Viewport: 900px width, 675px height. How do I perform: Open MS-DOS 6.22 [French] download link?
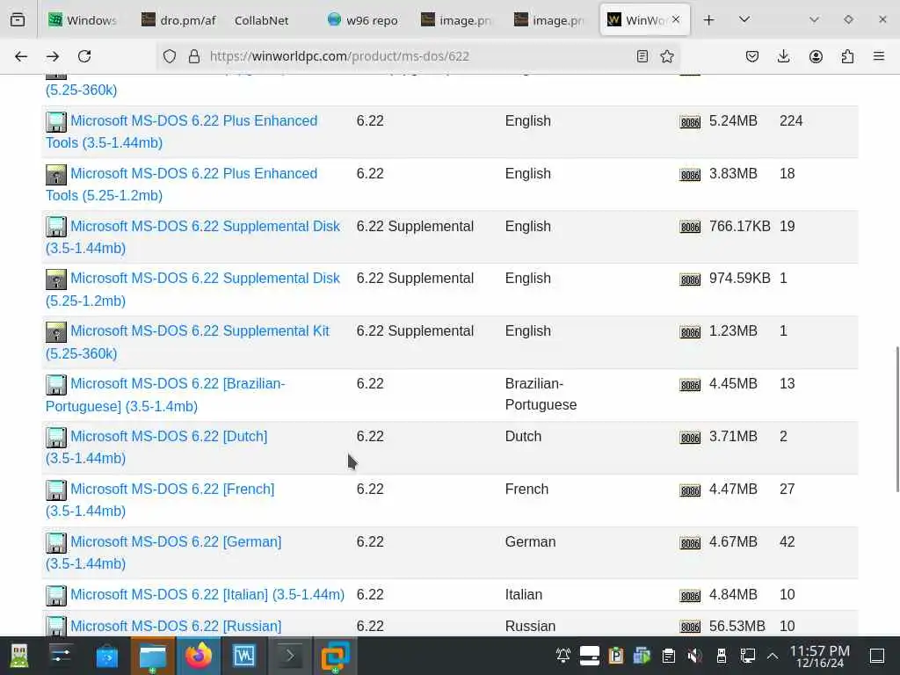pos(160,500)
